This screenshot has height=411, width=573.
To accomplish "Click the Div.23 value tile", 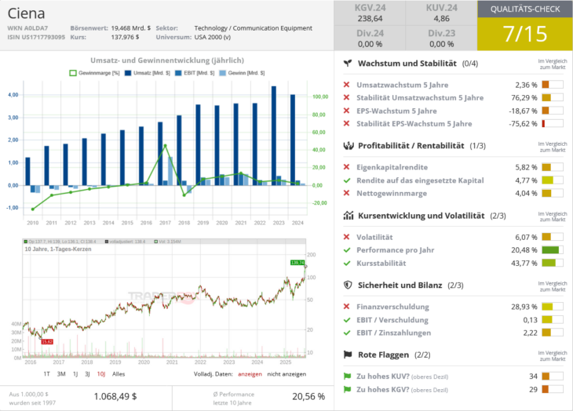I will pyautogui.click(x=441, y=38).
